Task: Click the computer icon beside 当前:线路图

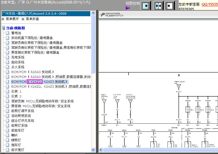Action: coord(4,28)
